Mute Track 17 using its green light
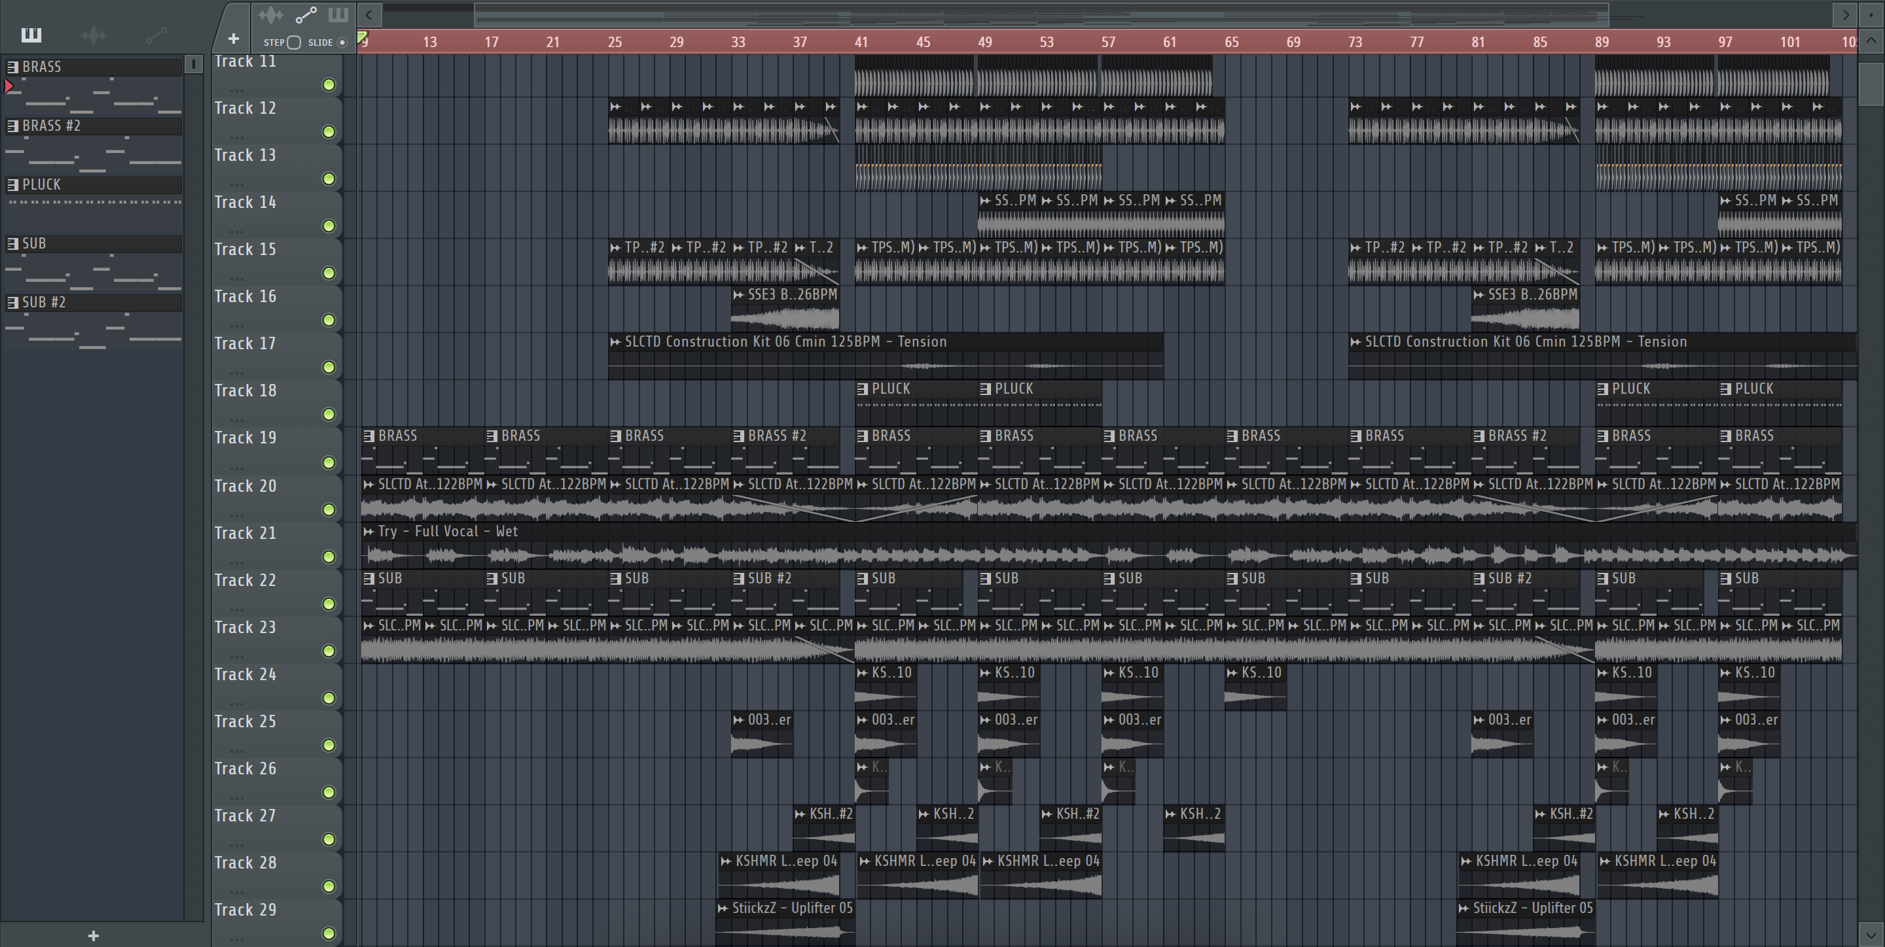This screenshot has width=1885, height=947. 329,367
